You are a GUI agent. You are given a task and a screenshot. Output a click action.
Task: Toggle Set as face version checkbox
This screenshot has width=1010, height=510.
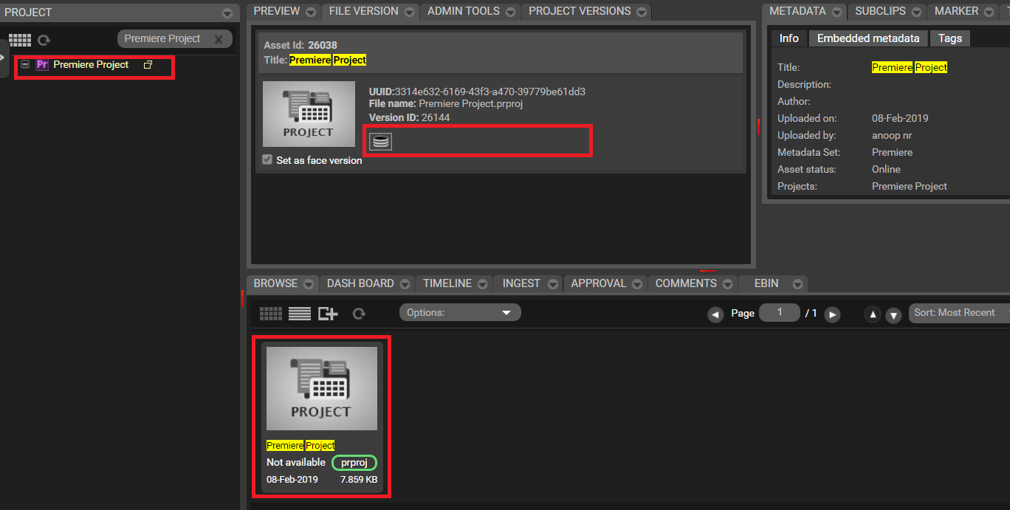click(x=267, y=159)
